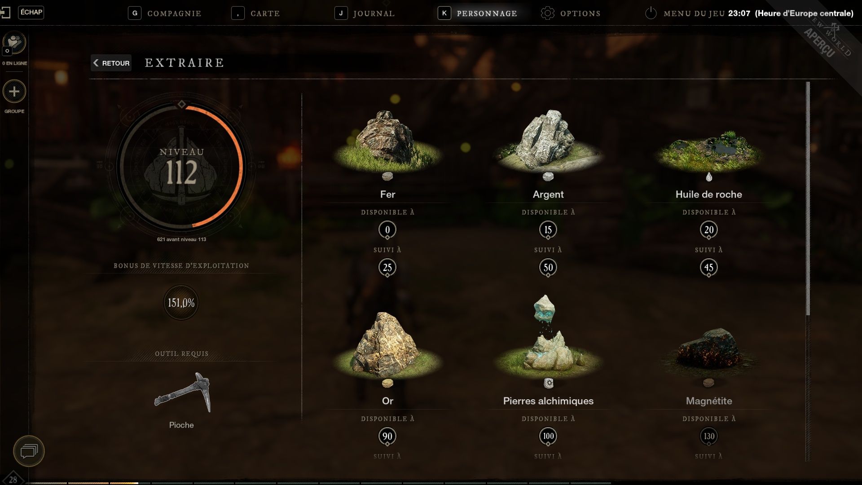This screenshot has height=485, width=862.
Task: Go back with the Retour button
Action: coord(111,63)
